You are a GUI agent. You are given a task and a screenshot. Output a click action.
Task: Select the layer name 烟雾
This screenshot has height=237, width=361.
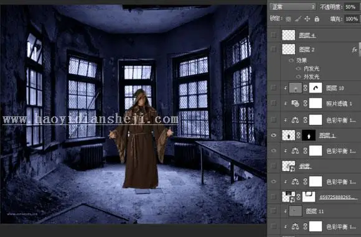(x=305, y=166)
